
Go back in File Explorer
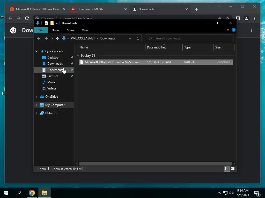coord(39,39)
